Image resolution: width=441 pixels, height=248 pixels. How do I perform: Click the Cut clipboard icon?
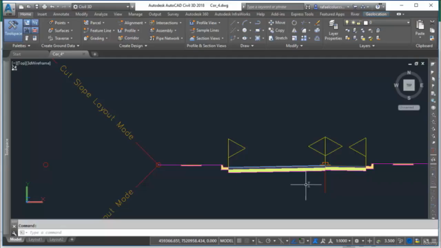(432, 23)
